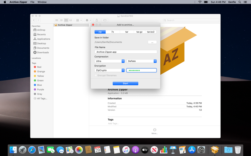251x156 pixels.
Task: Filter by the Yellow tag
Action: point(39,76)
